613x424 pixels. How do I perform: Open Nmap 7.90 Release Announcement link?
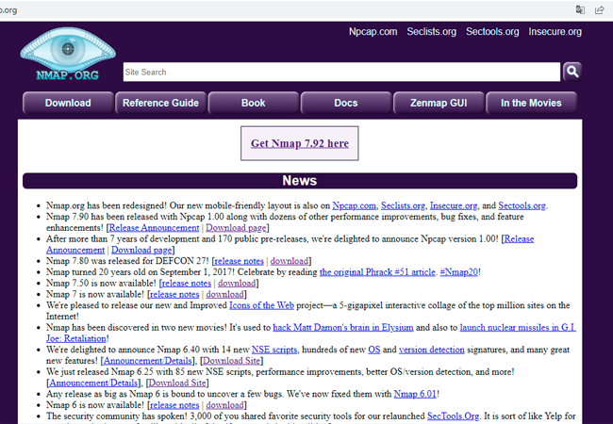(154, 228)
